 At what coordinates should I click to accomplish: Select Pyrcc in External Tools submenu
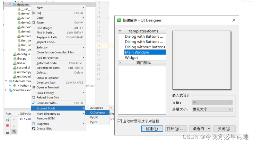coord(97,122)
